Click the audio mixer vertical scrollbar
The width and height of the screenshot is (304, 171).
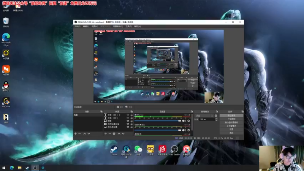coord(192,122)
